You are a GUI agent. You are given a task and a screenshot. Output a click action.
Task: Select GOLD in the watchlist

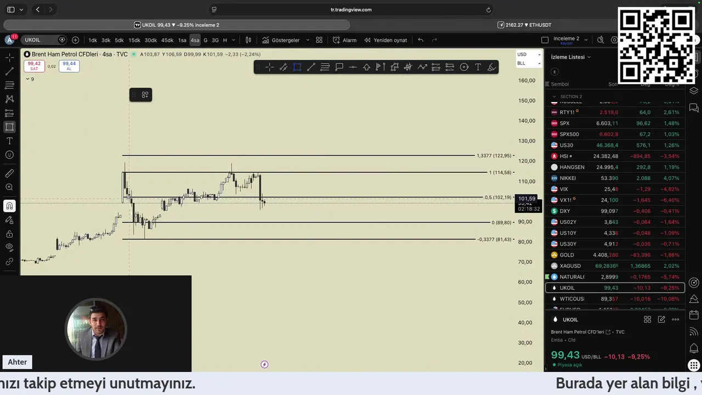tap(615, 255)
